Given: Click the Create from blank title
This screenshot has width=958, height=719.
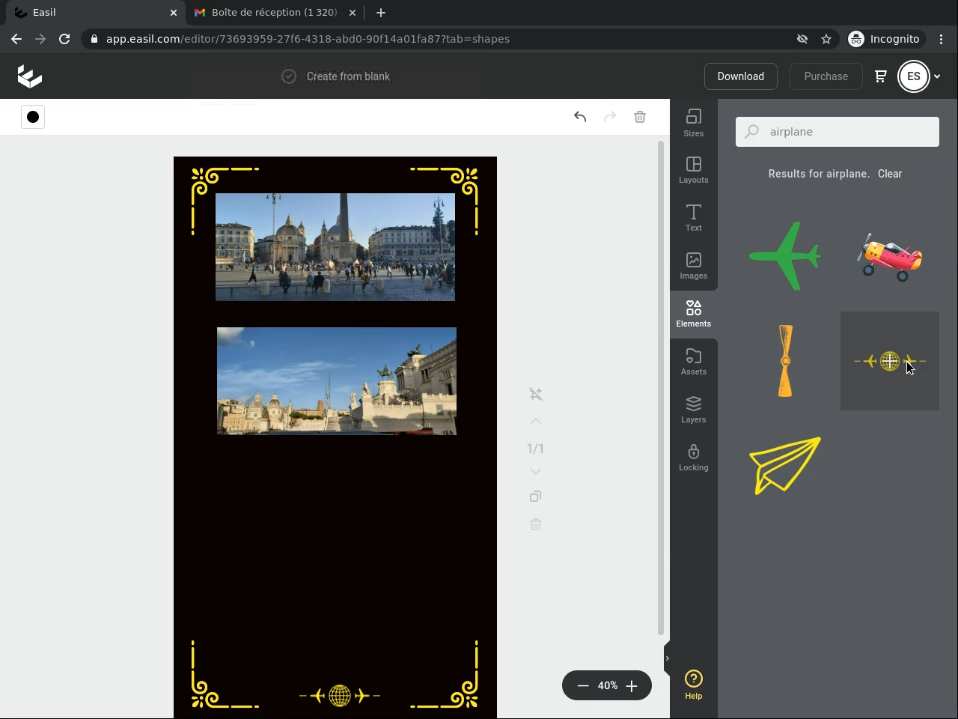Looking at the screenshot, I should pyautogui.click(x=348, y=76).
